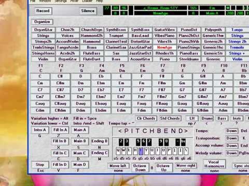Select the DistortGtar instrument
Viewport: 249px width, 186px height.
(x=140, y=41)
